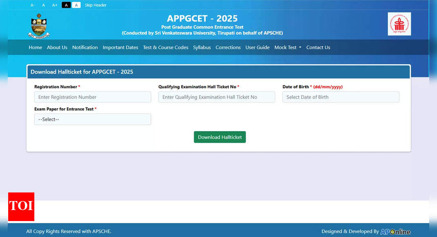Click the Skip Header link
Screen dimensions: 437x237
pyautogui.click(x=96, y=5)
